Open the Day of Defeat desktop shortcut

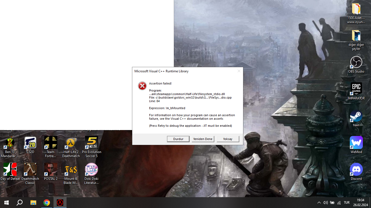tap(10, 172)
